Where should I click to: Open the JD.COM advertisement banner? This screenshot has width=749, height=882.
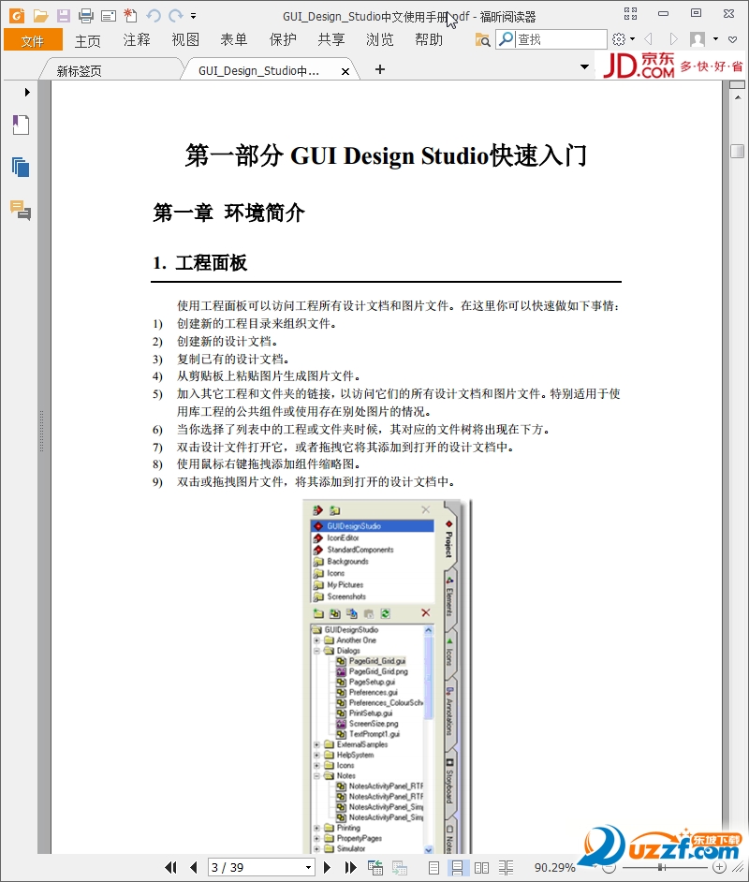672,66
